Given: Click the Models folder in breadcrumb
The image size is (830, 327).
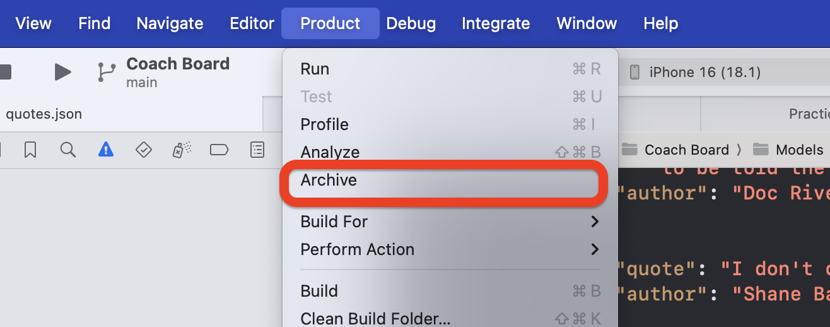Looking at the screenshot, I should coord(798,150).
